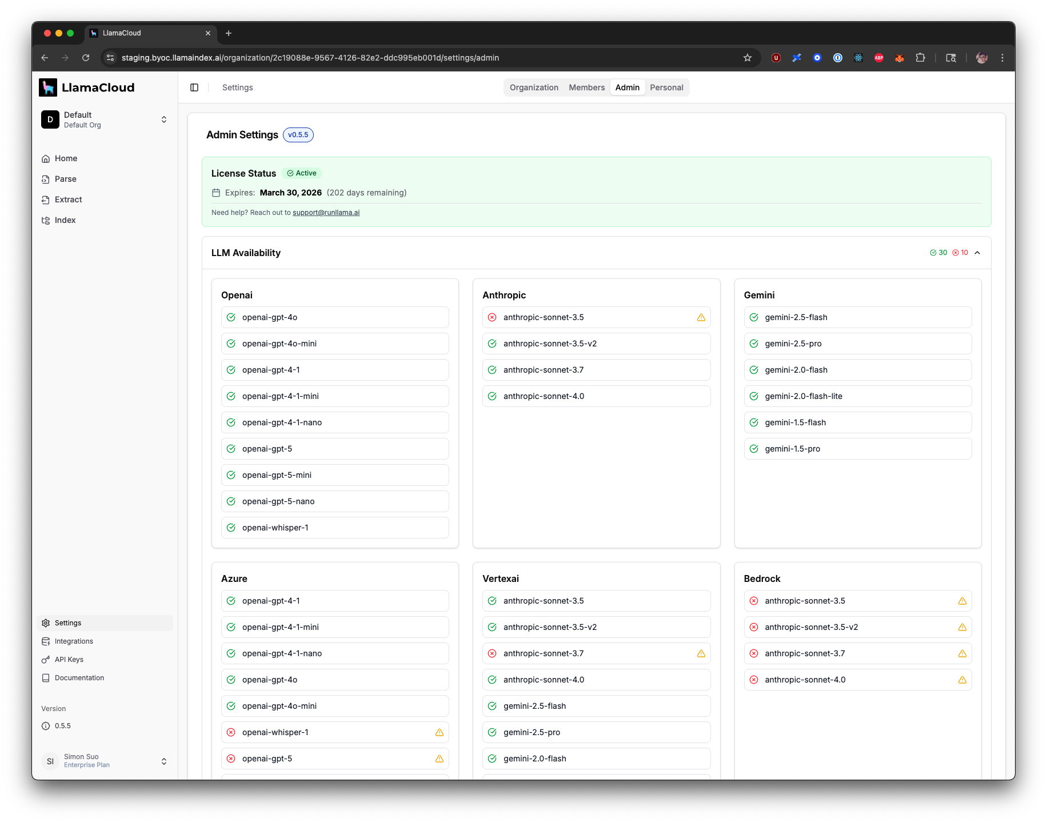Expand the Simon Suo account menu
This screenshot has height=822, width=1047.
[x=164, y=761]
